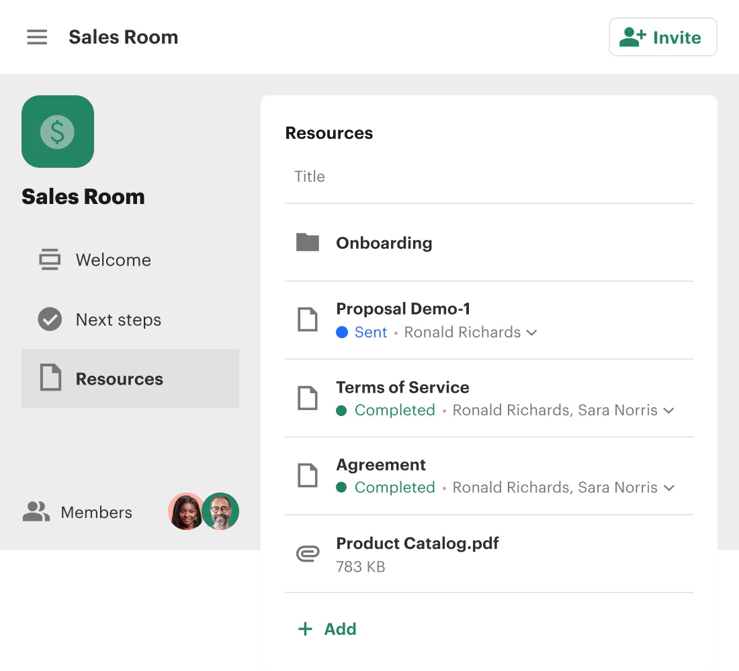Click the bearded man's member avatar
Viewport: 739px width, 671px height.
[221, 511]
